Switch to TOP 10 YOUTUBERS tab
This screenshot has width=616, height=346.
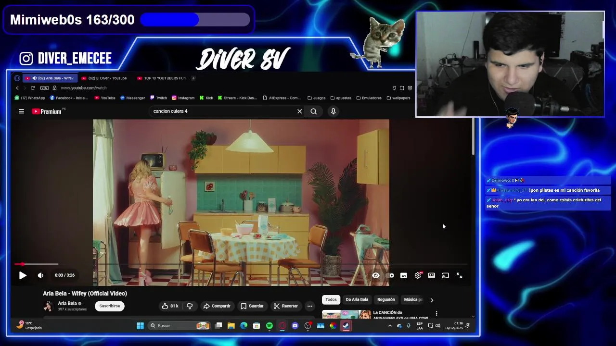point(162,78)
